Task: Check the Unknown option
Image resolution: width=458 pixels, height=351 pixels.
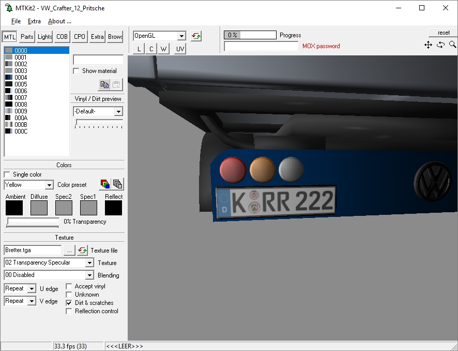Action: click(69, 295)
